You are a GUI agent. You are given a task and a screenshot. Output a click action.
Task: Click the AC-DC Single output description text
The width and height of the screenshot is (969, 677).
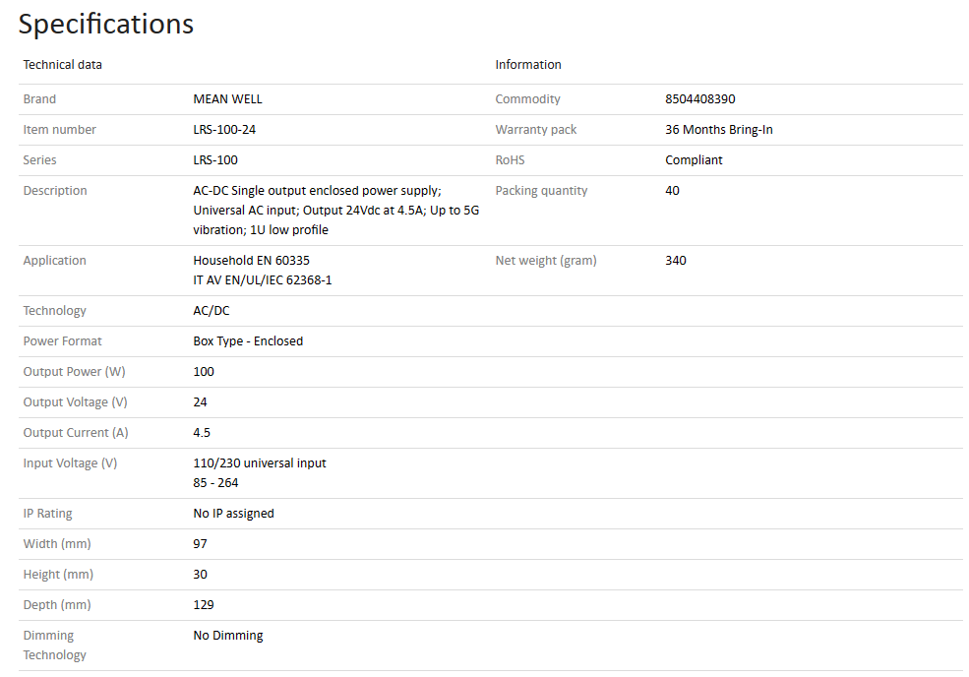[317, 191]
